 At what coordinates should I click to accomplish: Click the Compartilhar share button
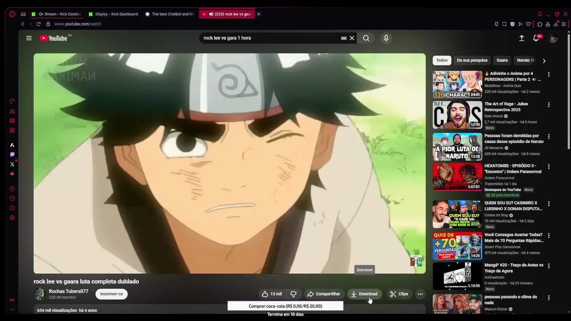[324, 294]
